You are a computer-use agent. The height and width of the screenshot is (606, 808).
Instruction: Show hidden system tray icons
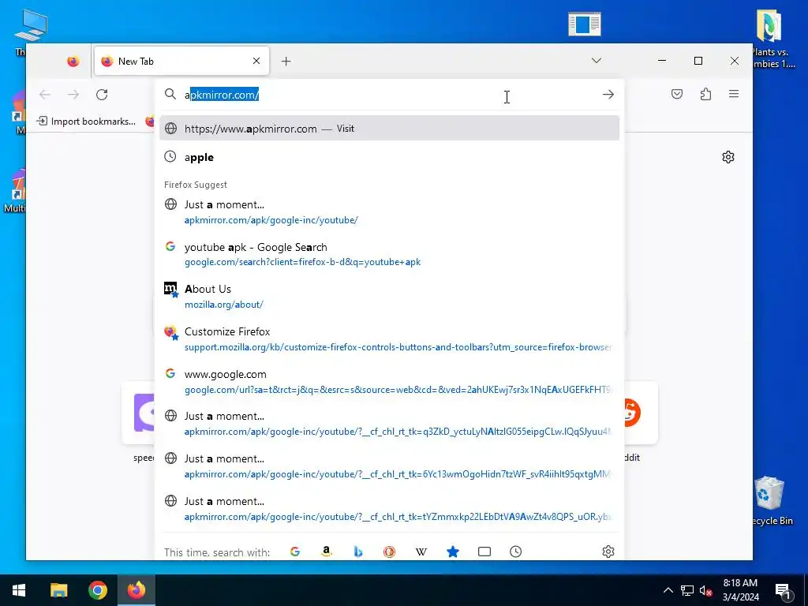click(668, 590)
